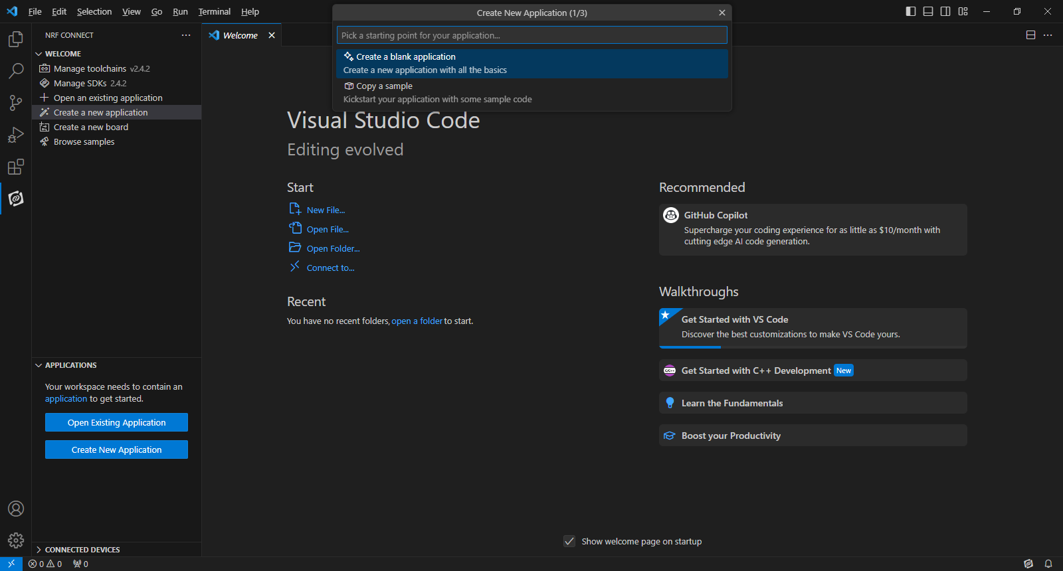
Task: Open the Manage gear icon
Action: (x=15, y=540)
